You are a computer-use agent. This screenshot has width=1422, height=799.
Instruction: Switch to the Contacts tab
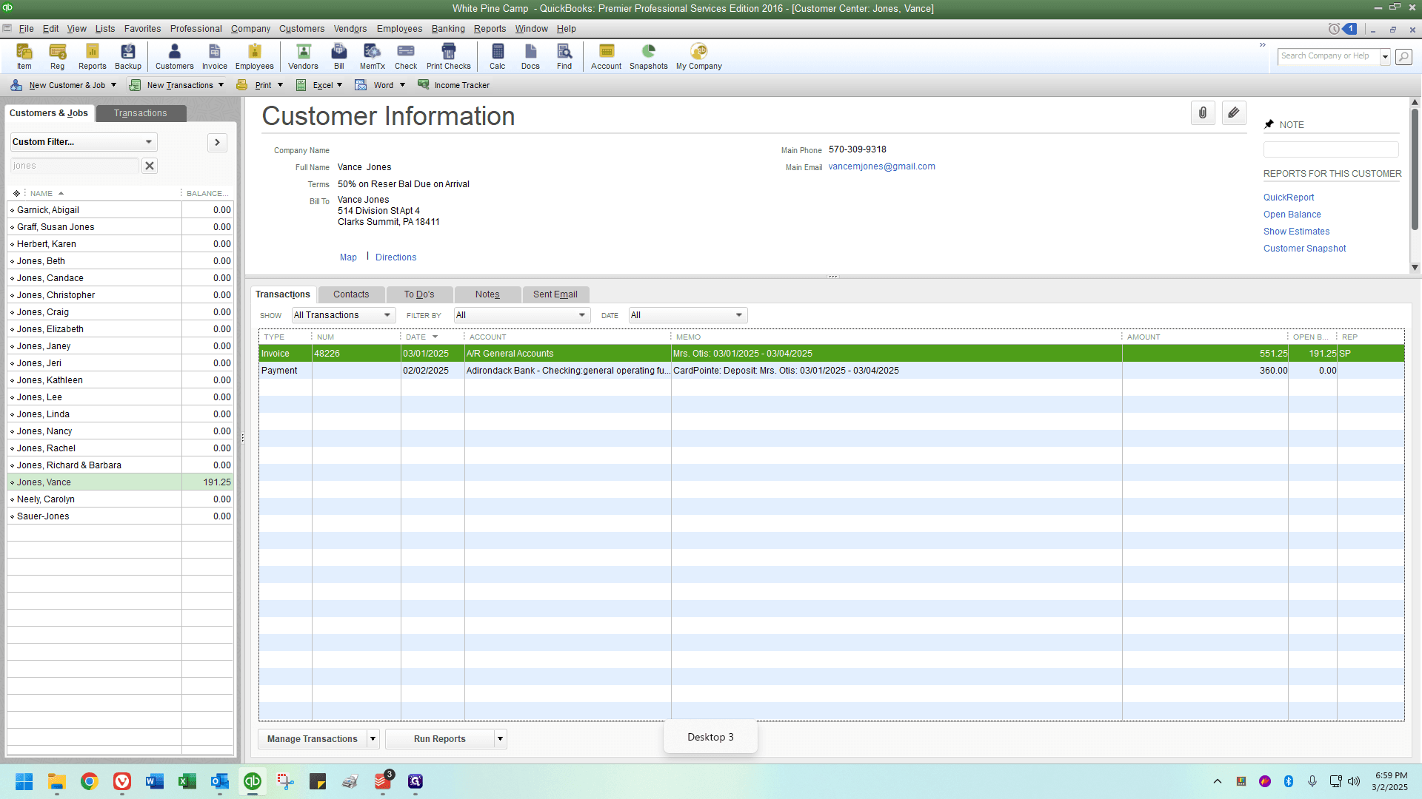[351, 294]
